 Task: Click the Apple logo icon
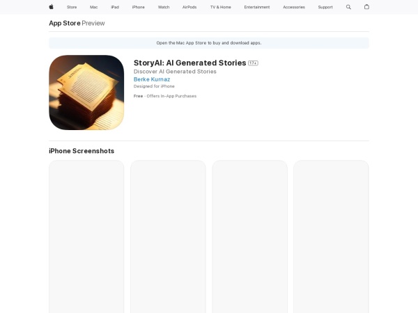click(51, 7)
